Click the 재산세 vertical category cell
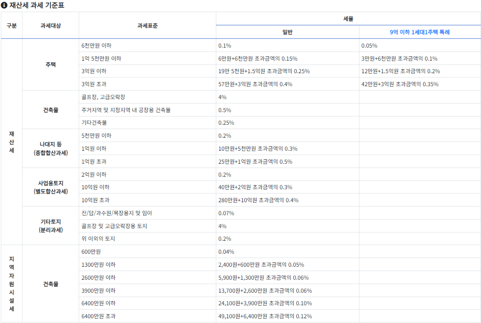Viewport: 481px width, 323px height. point(12,142)
